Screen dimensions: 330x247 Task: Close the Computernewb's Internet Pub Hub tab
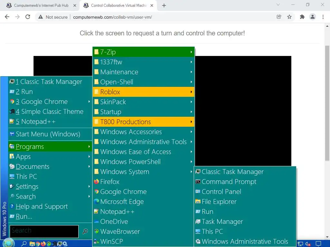[x=75, y=5]
